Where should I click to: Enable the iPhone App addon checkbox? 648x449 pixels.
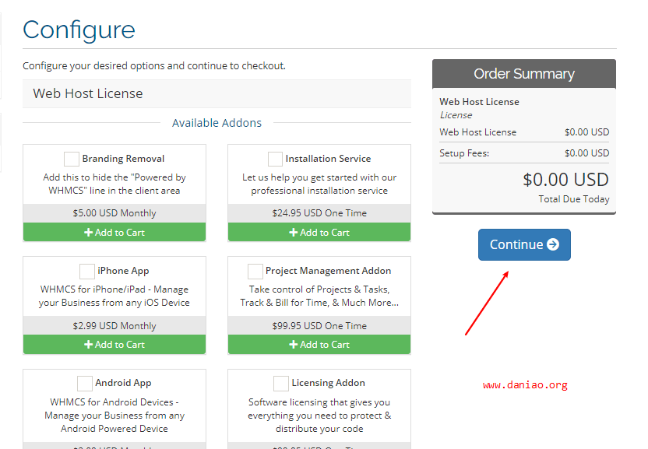point(86,272)
